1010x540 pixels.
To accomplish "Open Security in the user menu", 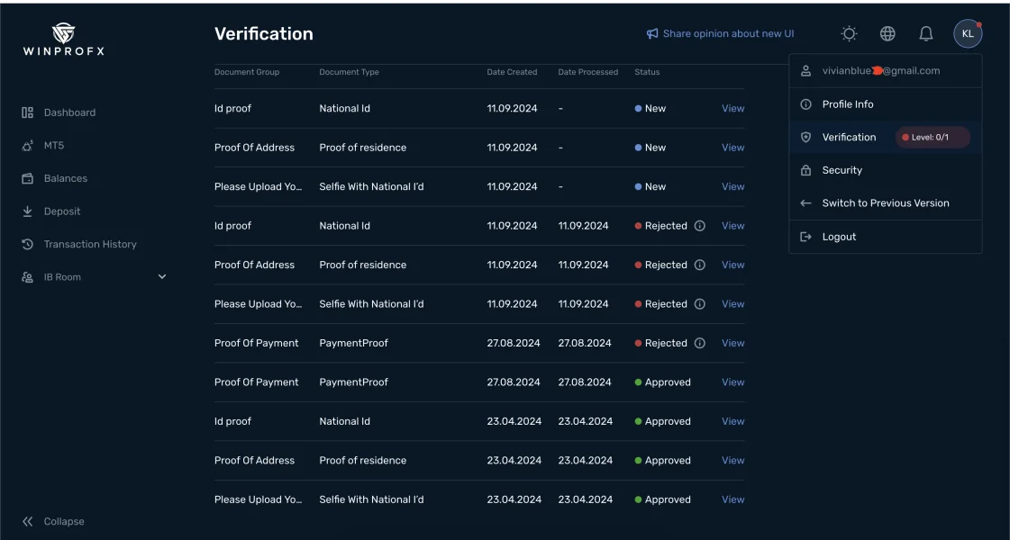I will (842, 170).
